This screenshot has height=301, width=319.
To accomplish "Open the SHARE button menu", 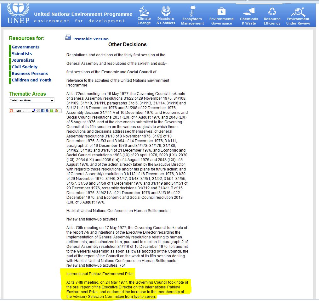I will [19, 111].
